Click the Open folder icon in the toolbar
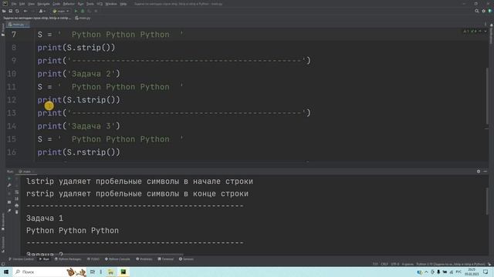 pos(4,11)
